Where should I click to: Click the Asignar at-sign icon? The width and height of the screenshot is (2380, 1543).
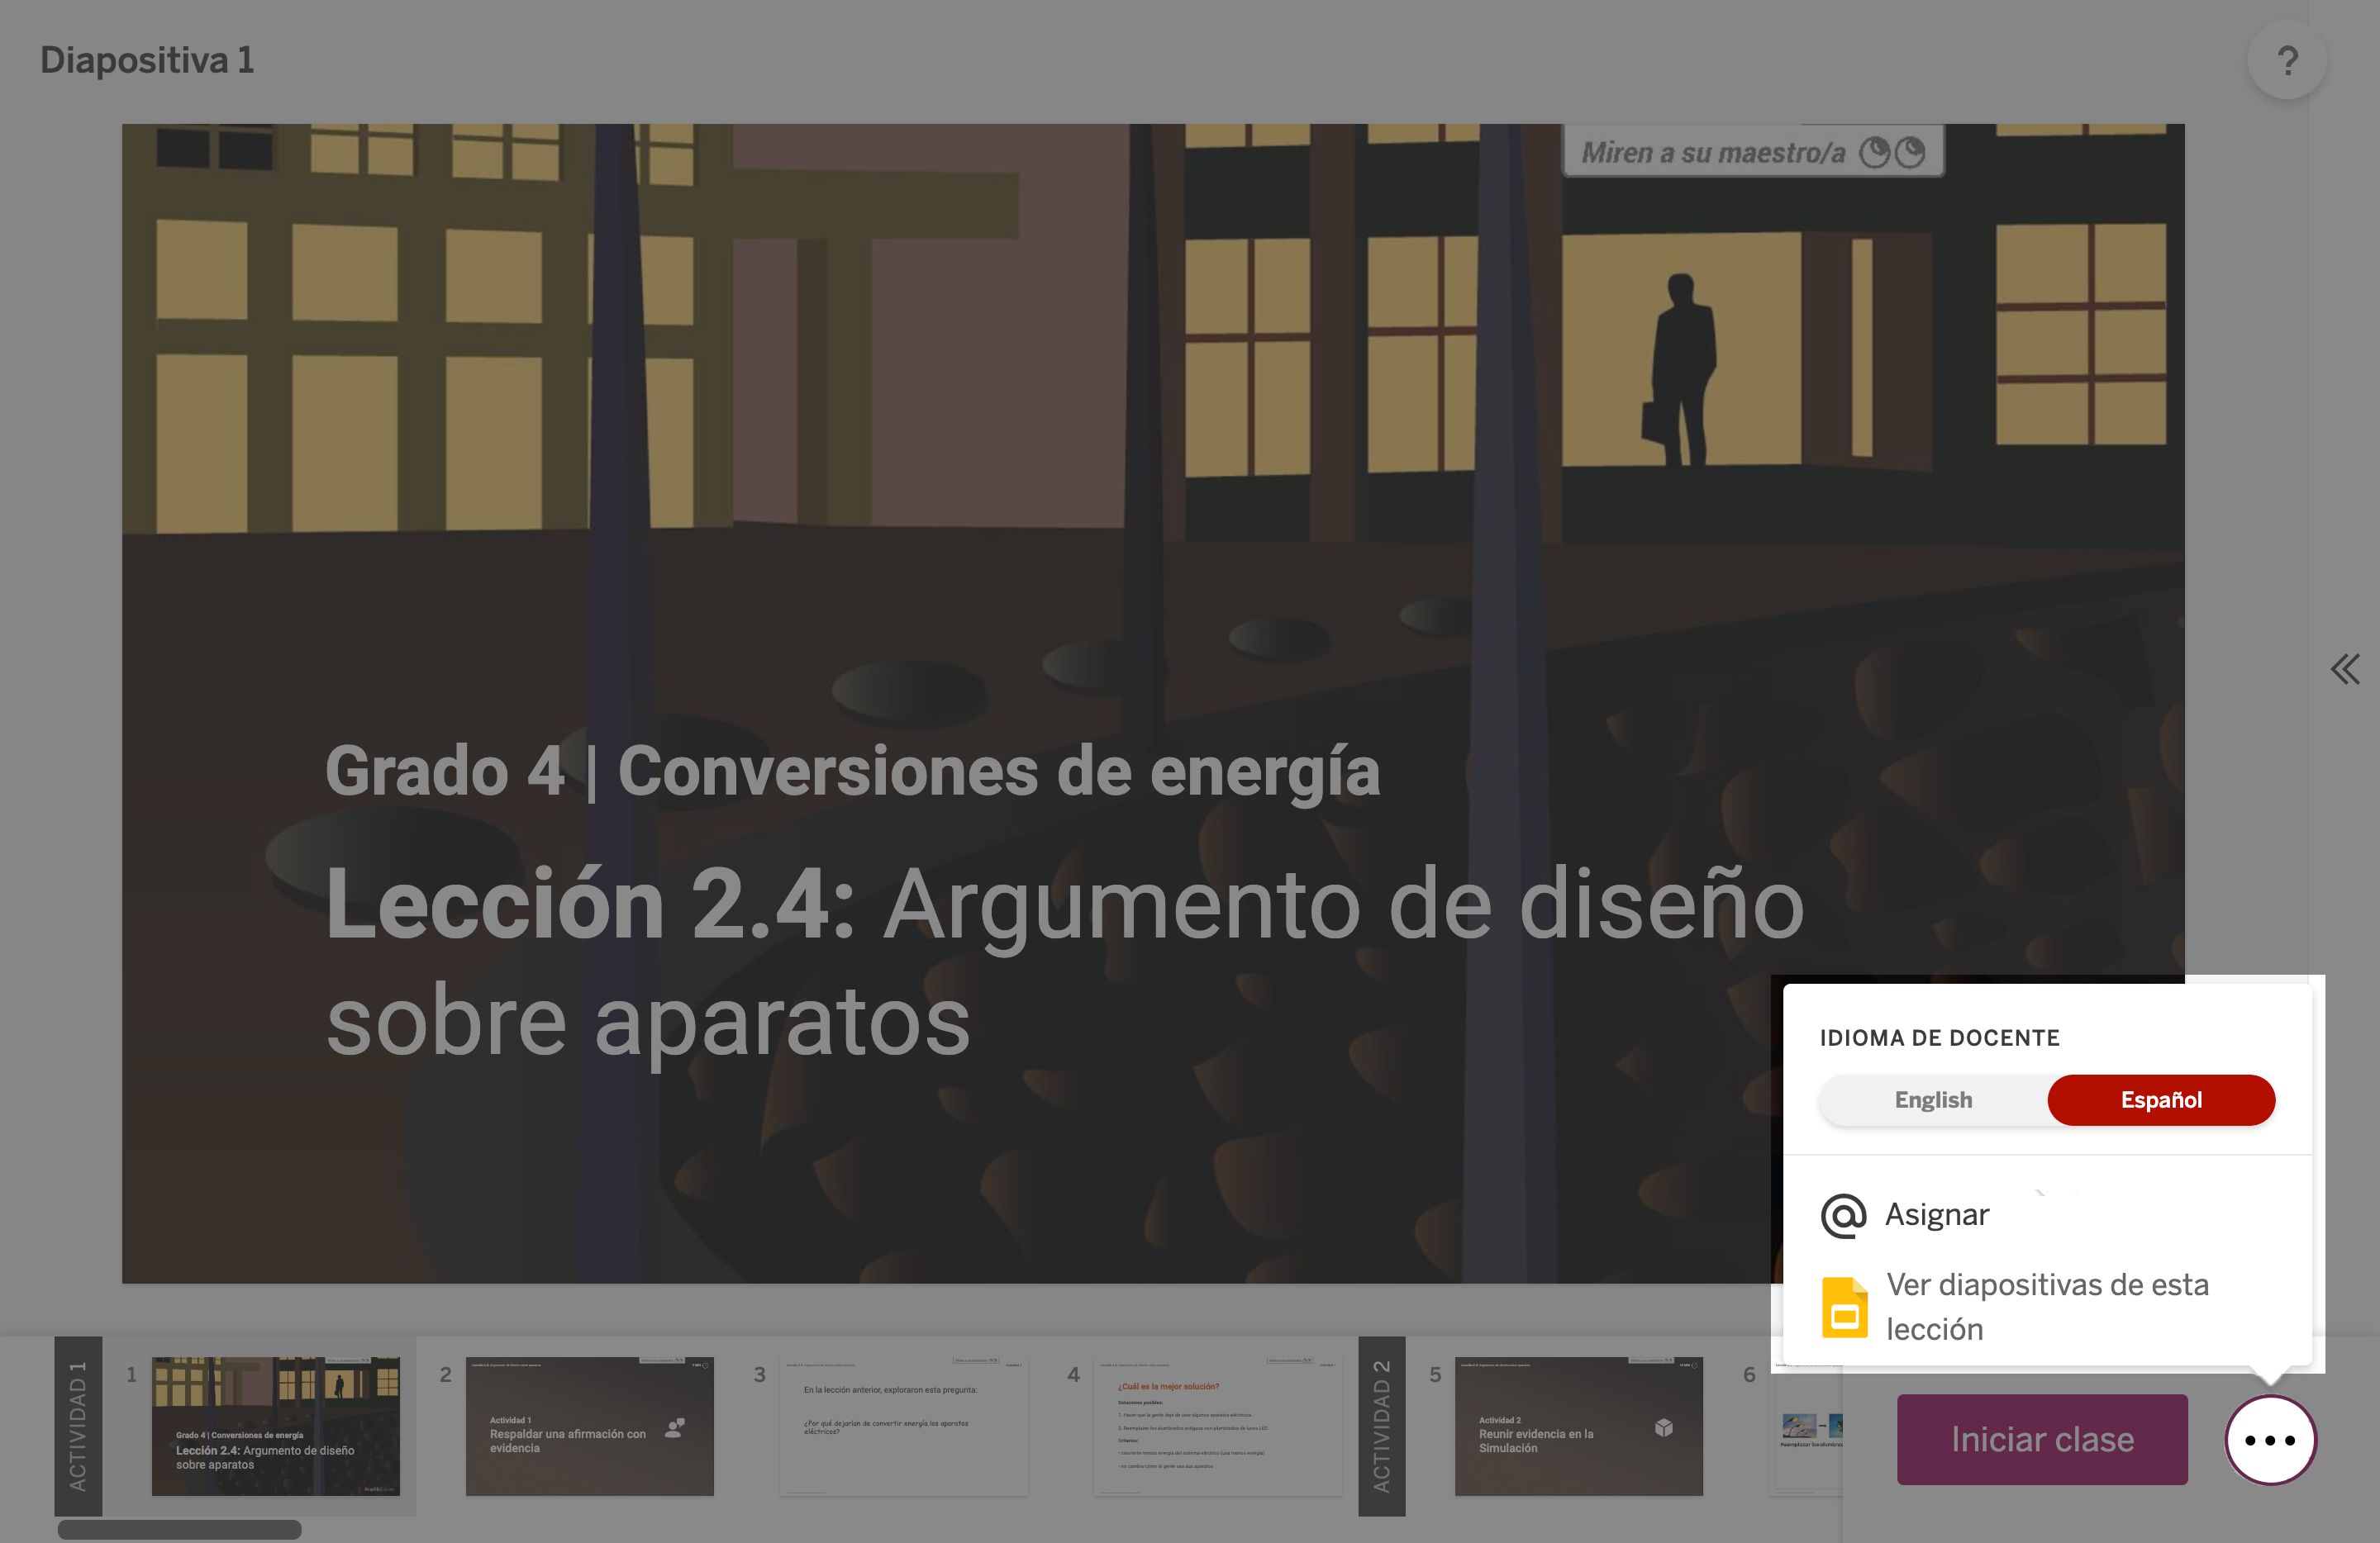1843,1215
